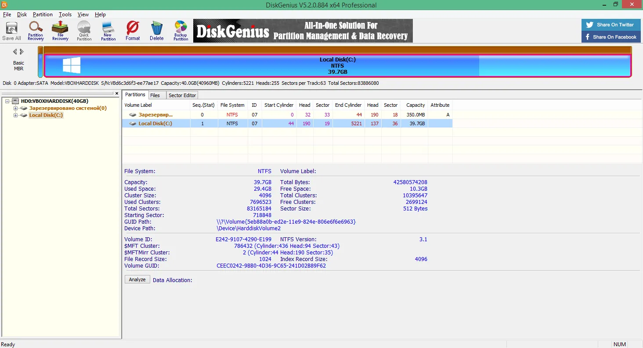The height and width of the screenshot is (348, 643).
Task: Open Partition Recovery tool
Action: pyautogui.click(x=36, y=31)
